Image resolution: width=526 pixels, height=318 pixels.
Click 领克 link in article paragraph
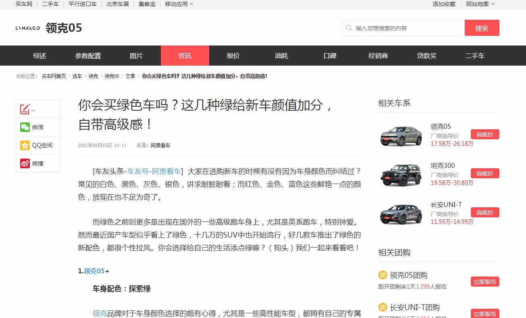(100, 313)
